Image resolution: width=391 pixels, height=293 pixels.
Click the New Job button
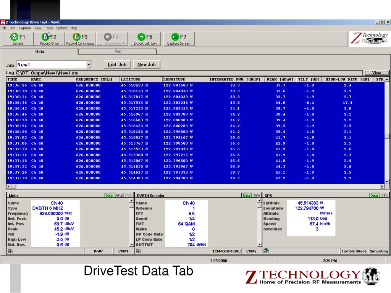coord(147,64)
